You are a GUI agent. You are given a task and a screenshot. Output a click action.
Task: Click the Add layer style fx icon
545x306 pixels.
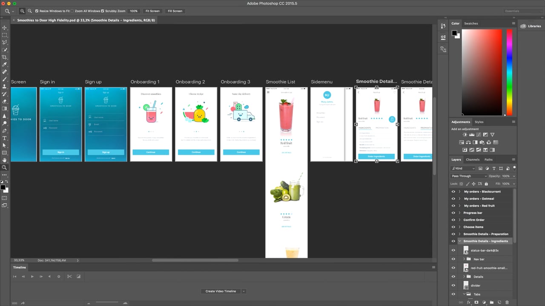469,302
